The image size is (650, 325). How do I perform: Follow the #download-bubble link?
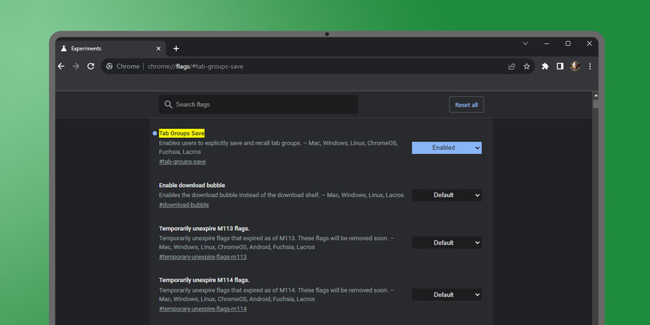pos(184,205)
